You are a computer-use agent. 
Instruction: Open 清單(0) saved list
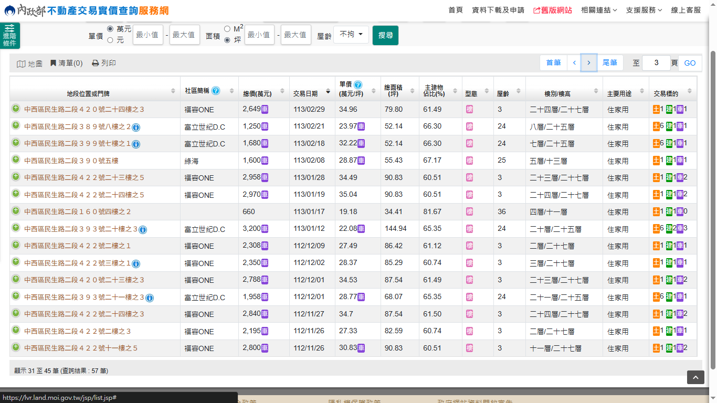(x=67, y=63)
